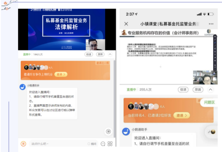Select the rectangle shape tool
The image size is (222, 152).
215,49
